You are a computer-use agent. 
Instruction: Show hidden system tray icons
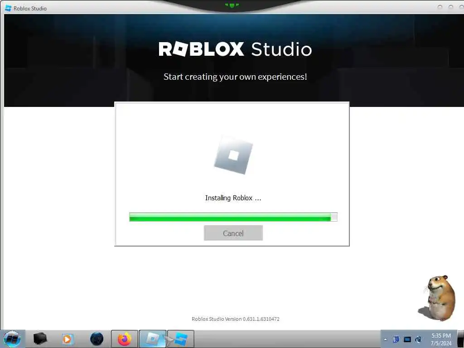[385, 340]
